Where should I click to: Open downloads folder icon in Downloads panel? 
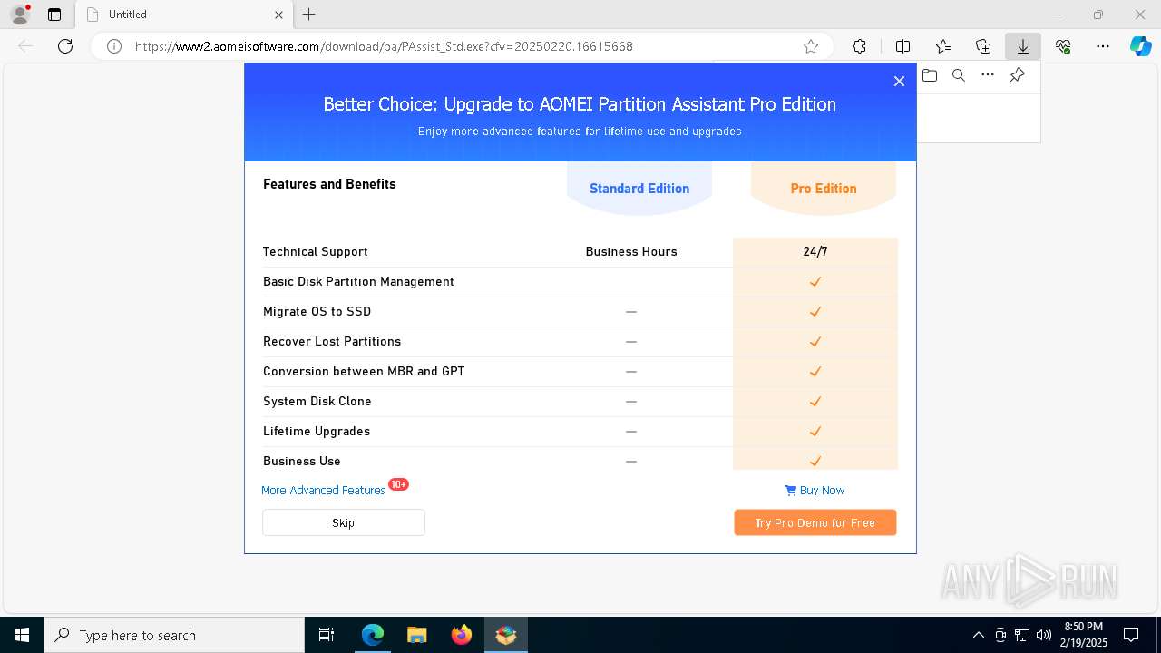(930, 75)
